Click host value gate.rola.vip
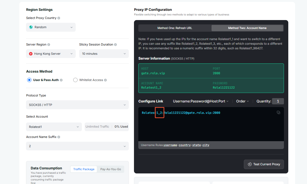The height and width of the screenshot is (184, 307). [x=153, y=73]
